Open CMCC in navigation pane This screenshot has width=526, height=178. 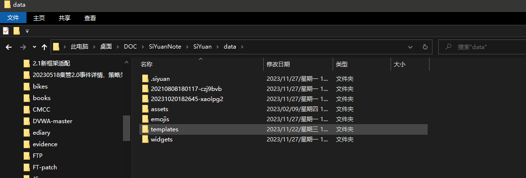(41, 109)
